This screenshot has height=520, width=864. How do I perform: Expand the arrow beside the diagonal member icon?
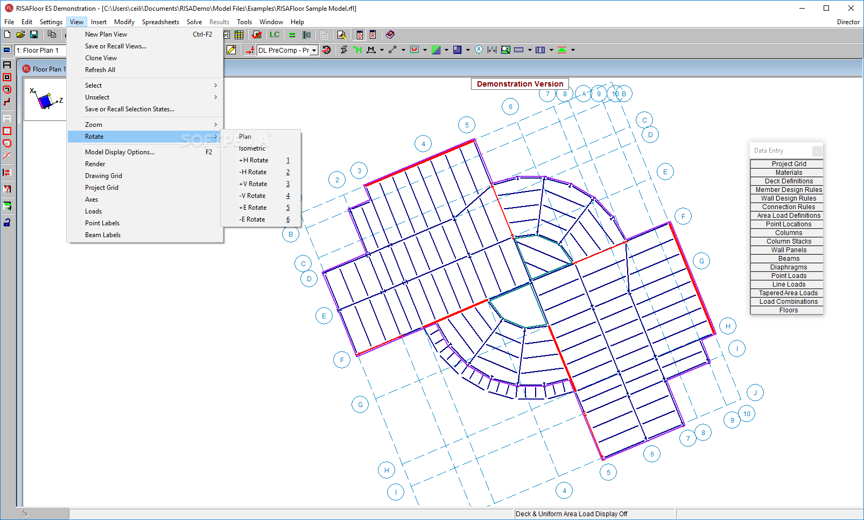click(403, 50)
